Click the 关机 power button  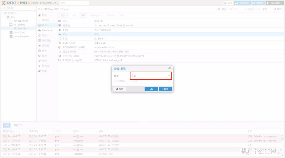tap(234, 9)
